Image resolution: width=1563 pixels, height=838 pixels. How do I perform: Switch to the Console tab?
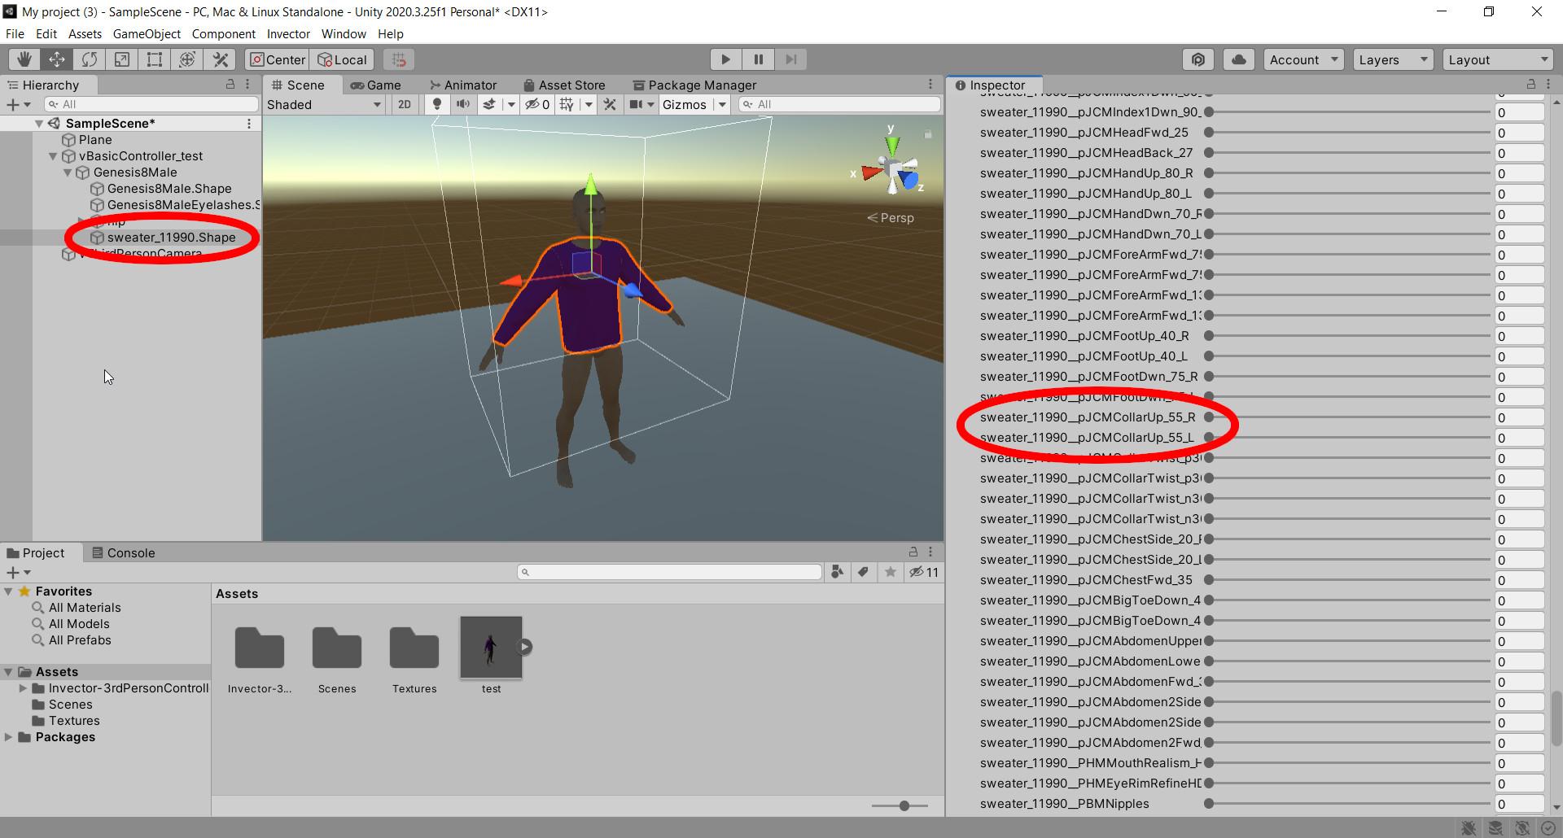(x=123, y=553)
